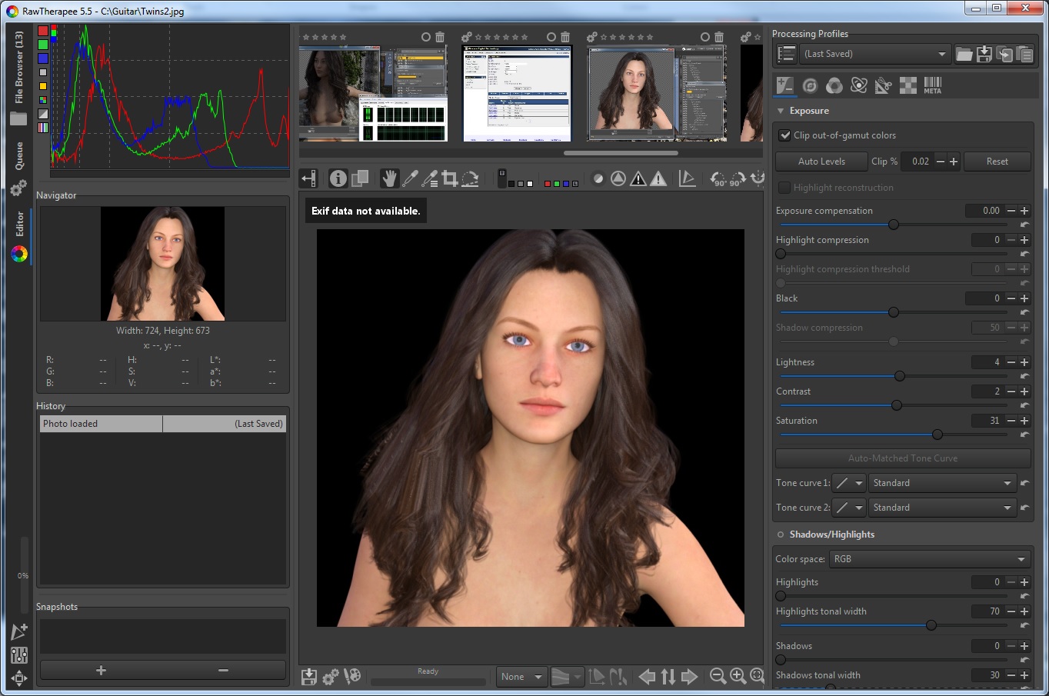The width and height of the screenshot is (1049, 696).
Task: Enable the Shadows/Highlights tool power button
Action: pyautogui.click(x=781, y=534)
